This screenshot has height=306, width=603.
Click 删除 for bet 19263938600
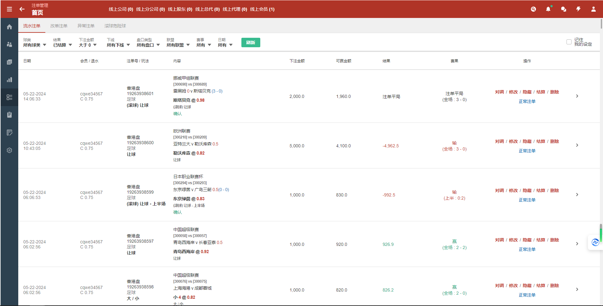click(555, 141)
